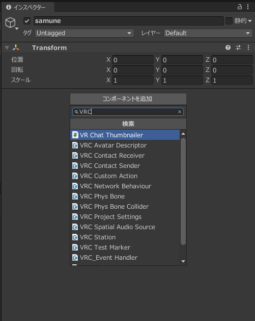Open Transform presets slider icon
This screenshot has height=321, width=255.
(x=238, y=47)
